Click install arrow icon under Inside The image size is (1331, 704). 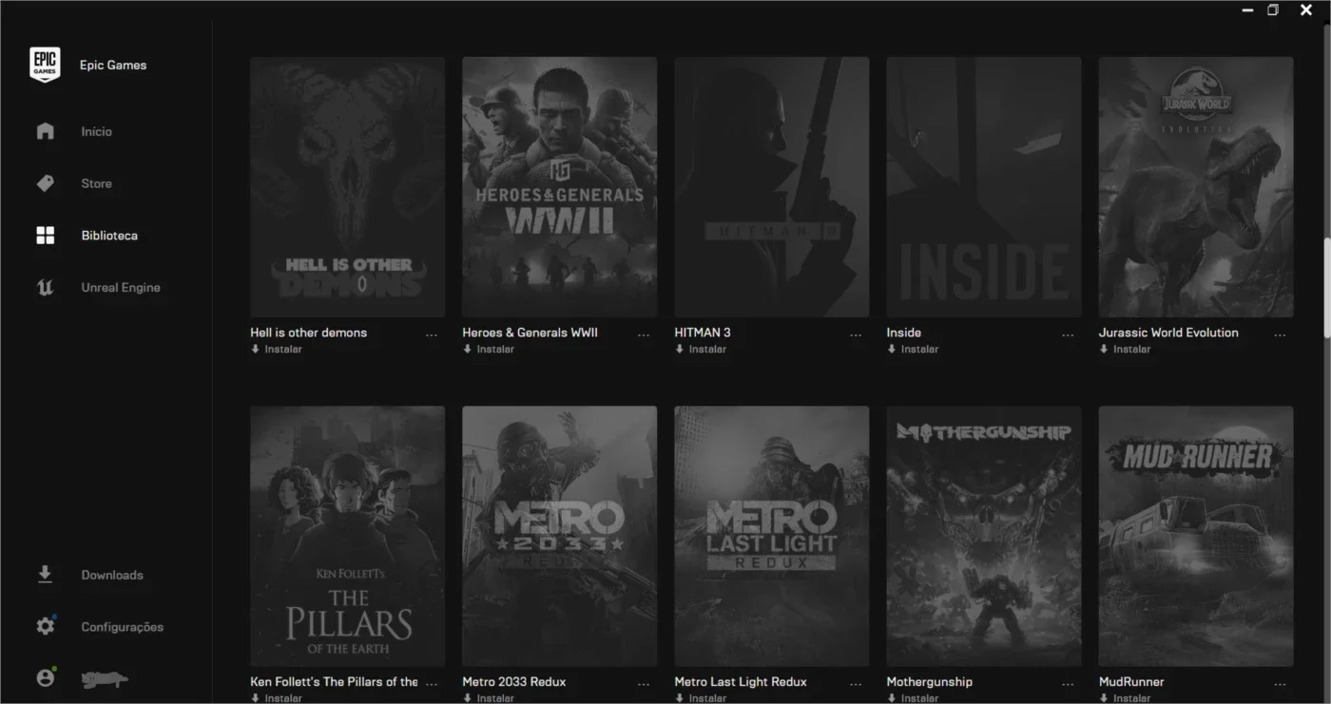click(891, 350)
